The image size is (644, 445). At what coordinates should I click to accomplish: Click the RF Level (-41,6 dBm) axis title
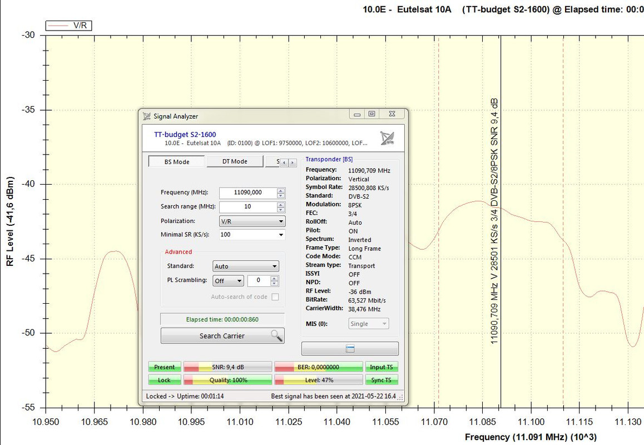pos(10,221)
